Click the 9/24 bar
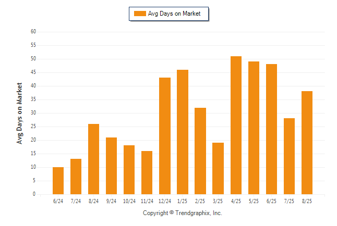The height and width of the screenshot is (226, 337). pos(111,166)
